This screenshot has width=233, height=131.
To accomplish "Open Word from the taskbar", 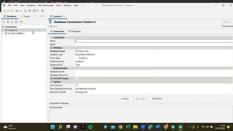I will click(x=158, y=127).
